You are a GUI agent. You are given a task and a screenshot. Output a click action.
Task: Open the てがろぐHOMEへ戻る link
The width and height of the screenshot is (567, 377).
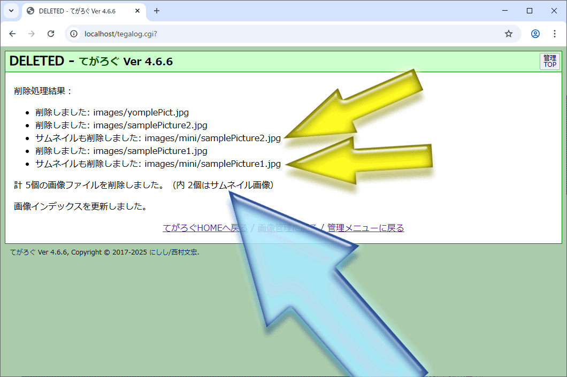tap(205, 228)
